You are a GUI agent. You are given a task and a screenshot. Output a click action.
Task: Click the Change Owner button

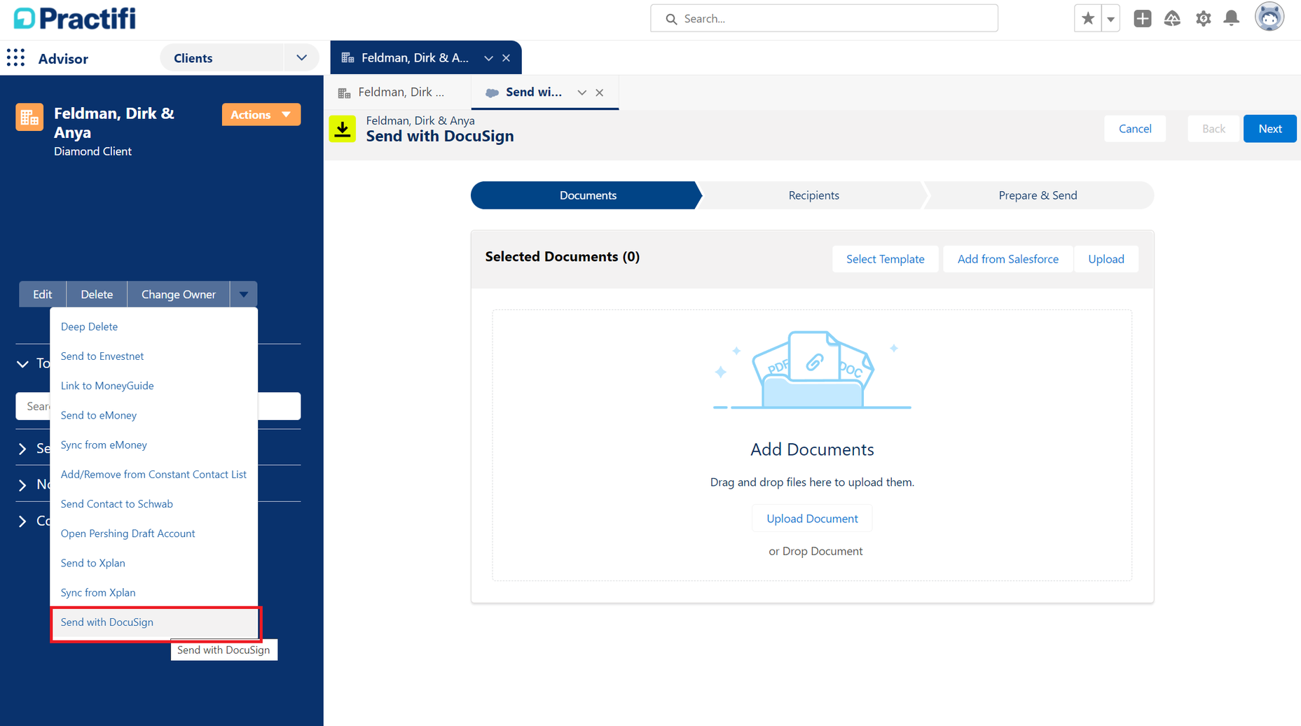(x=179, y=294)
